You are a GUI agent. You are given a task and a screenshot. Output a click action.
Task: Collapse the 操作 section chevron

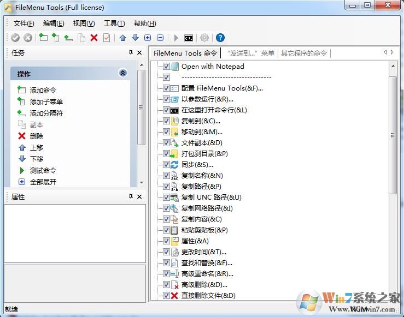click(x=122, y=73)
